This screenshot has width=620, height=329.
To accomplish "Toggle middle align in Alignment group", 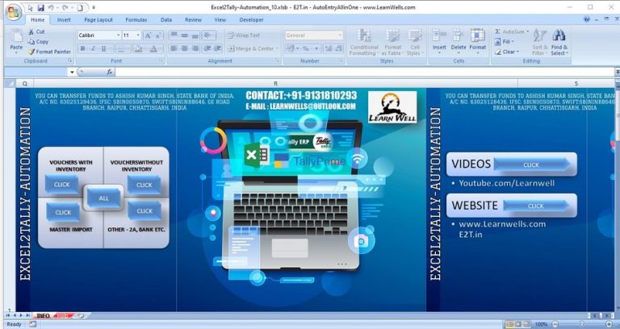I will click(184, 35).
